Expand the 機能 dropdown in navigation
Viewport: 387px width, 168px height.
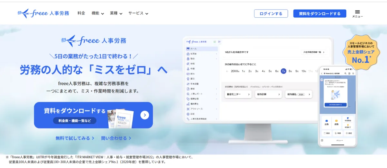[98, 13]
